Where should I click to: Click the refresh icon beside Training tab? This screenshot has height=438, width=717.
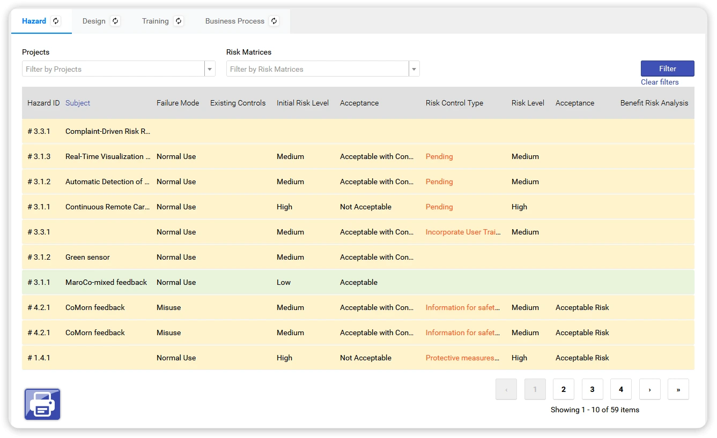179,21
